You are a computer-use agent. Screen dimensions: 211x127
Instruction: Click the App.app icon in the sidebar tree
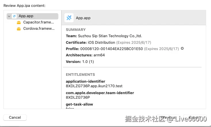pyautogui.click(x=14, y=16)
